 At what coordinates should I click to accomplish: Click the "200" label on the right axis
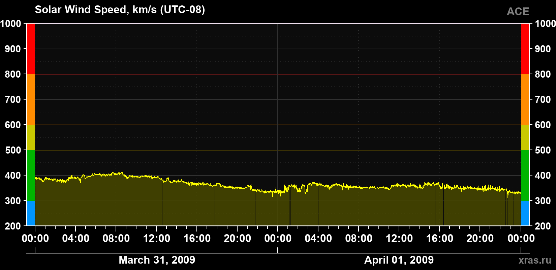click(543, 226)
